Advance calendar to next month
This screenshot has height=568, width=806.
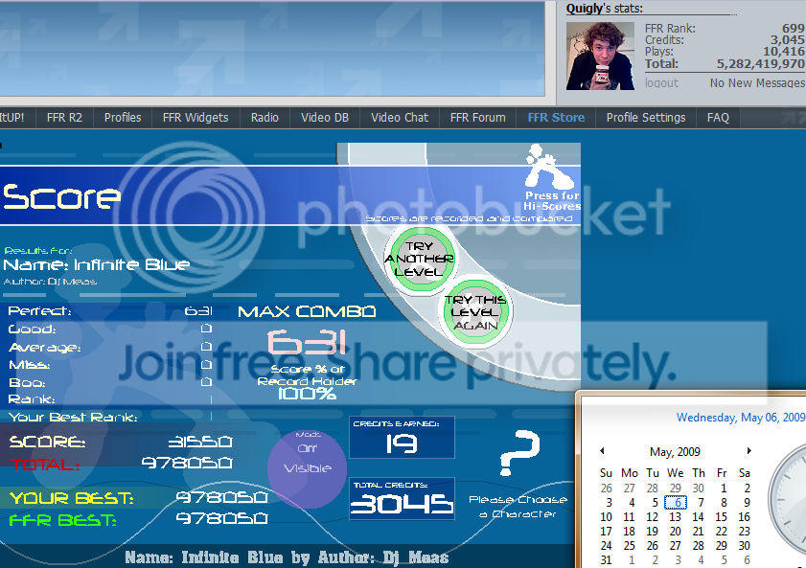click(748, 451)
